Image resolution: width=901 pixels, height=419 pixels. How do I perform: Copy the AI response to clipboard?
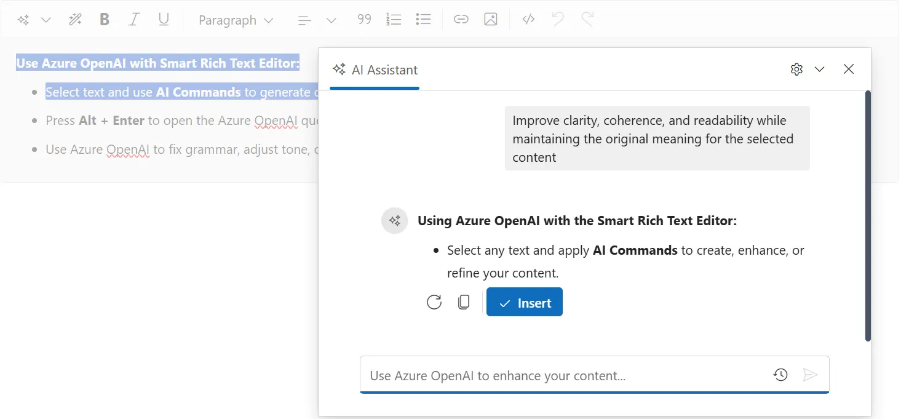coord(464,301)
